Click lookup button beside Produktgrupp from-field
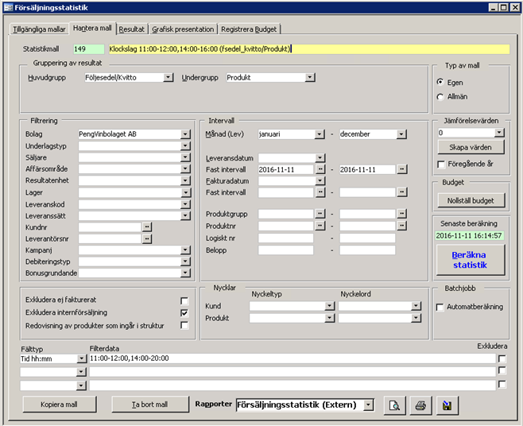 (320, 215)
